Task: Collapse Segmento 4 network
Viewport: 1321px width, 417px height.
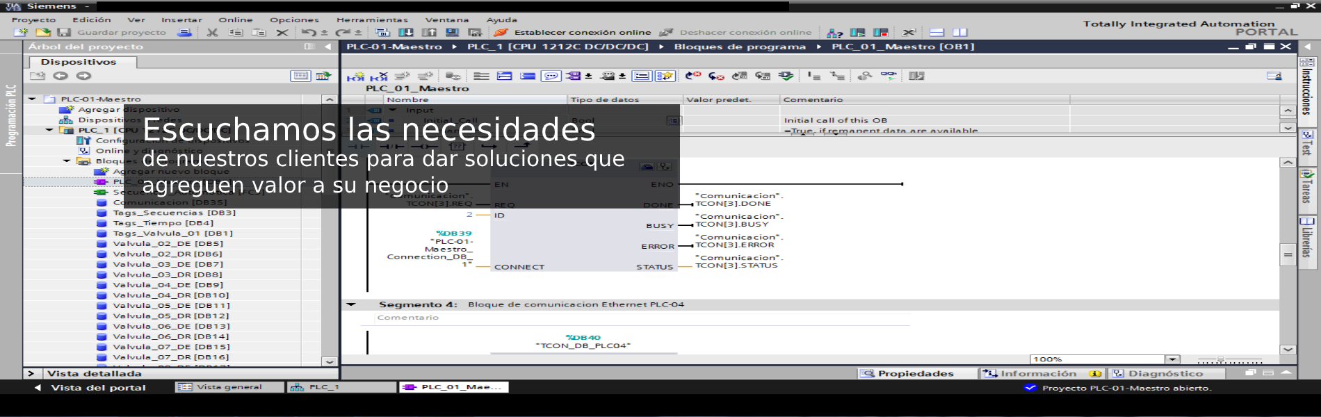Action: [351, 304]
